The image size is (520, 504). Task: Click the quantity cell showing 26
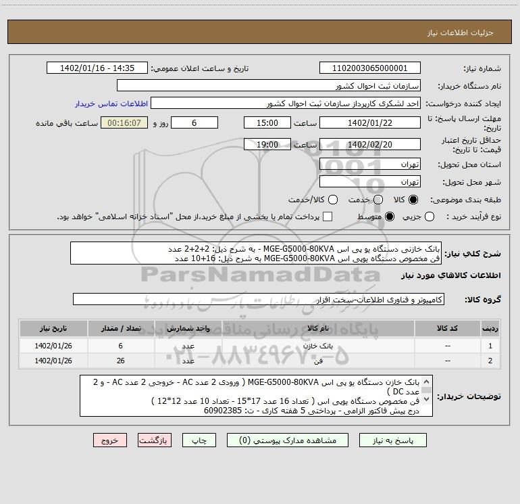[x=121, y=361]
